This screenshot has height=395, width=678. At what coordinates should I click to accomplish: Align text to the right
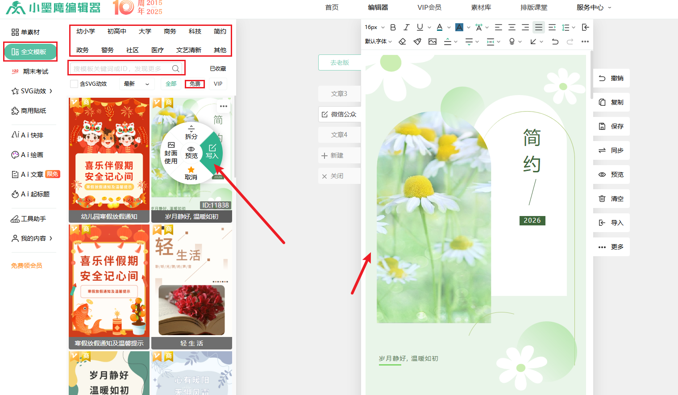[x=525, y=27]
